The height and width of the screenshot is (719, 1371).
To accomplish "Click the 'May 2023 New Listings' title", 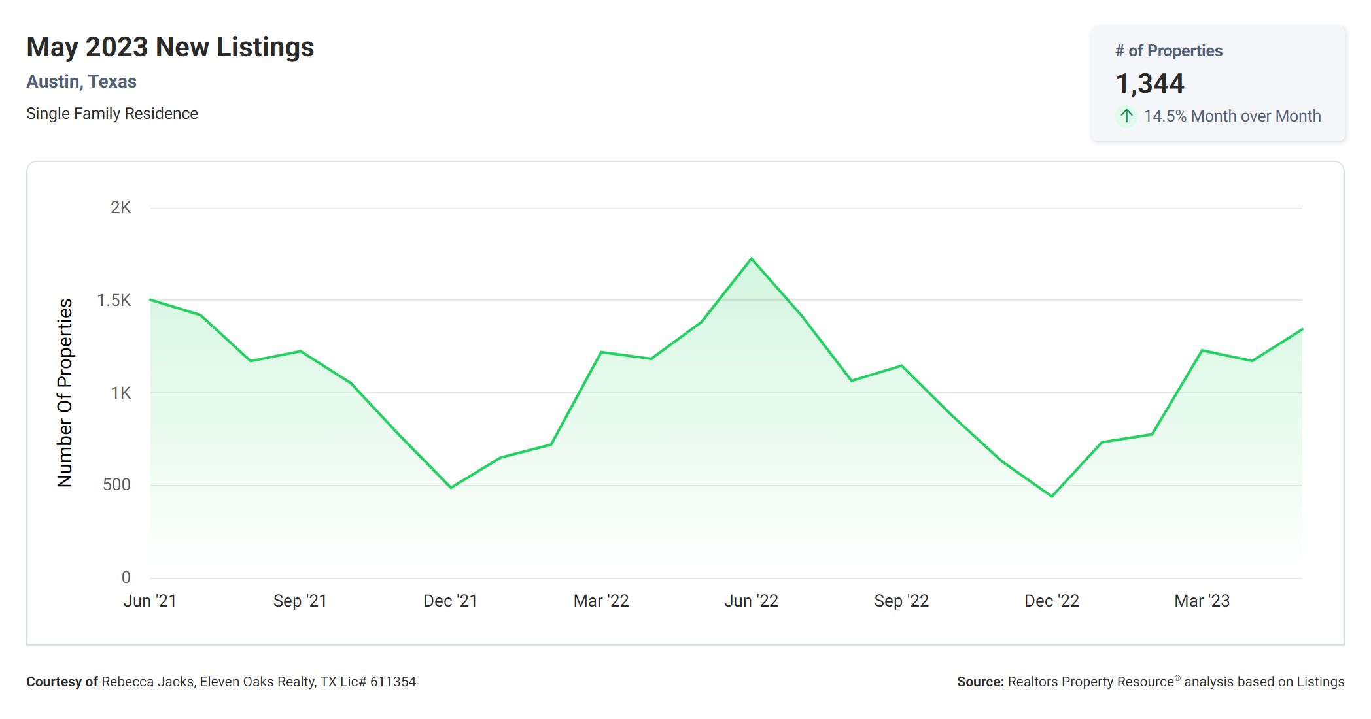I will [170, 47].
